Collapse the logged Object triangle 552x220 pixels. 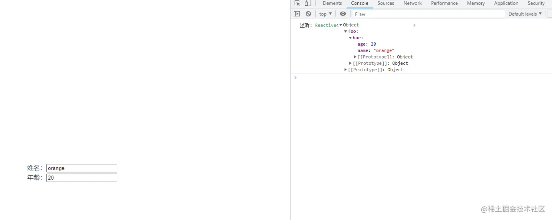coord(341,25)
